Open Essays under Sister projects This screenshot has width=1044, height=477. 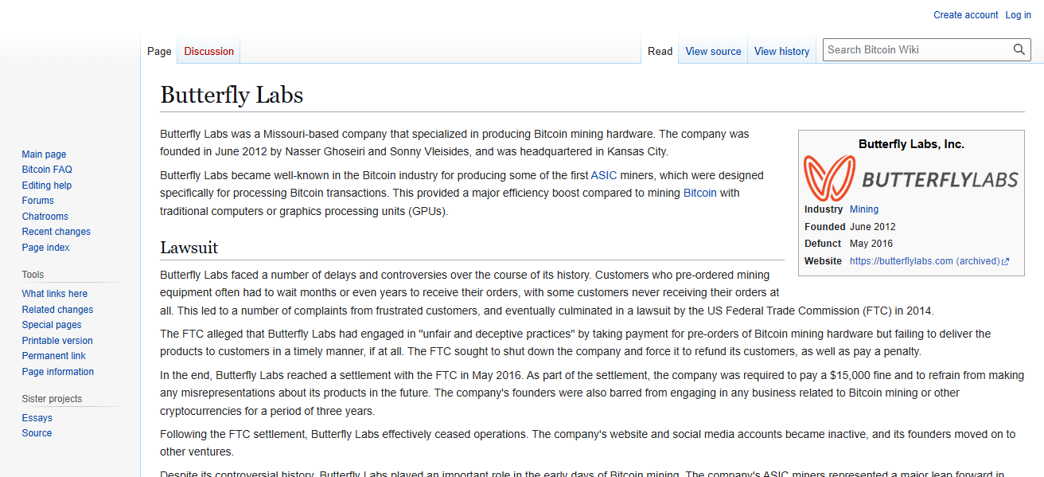click(37, 417)
